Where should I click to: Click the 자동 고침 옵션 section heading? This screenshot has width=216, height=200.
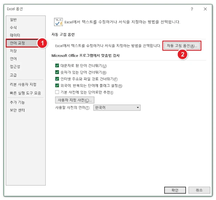(63, 34)
